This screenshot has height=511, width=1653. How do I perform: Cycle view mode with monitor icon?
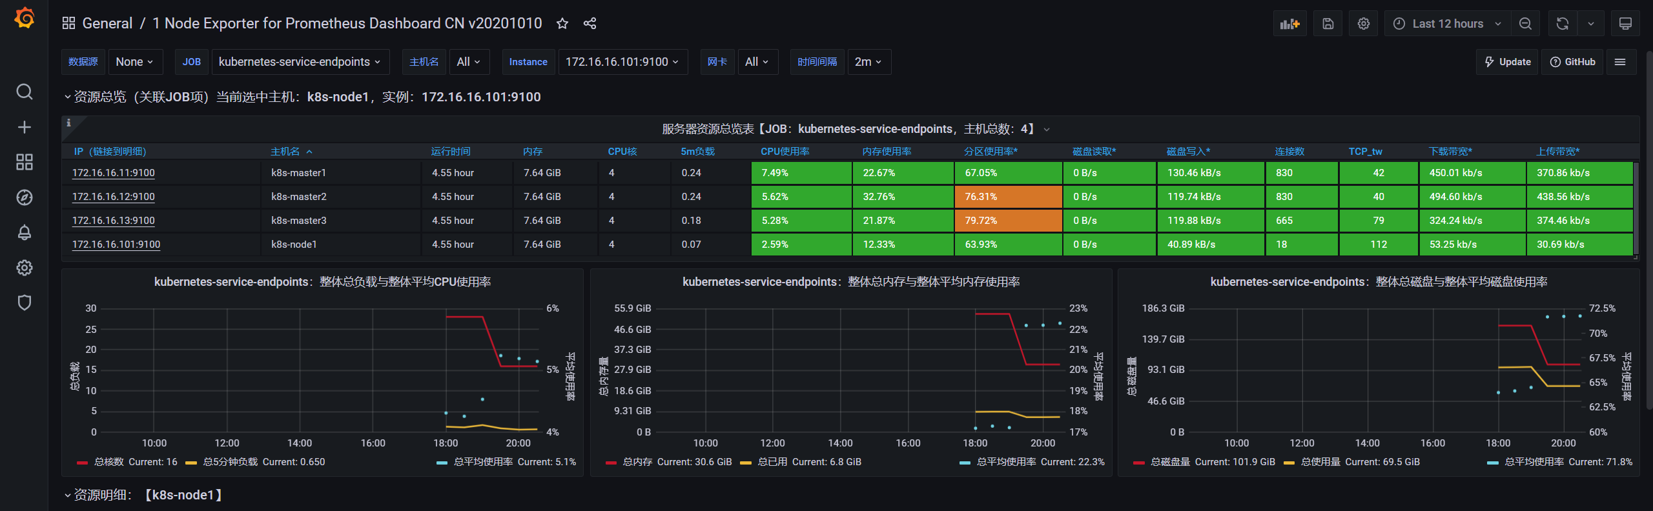pyautogui.click(x=1625, y=24)
